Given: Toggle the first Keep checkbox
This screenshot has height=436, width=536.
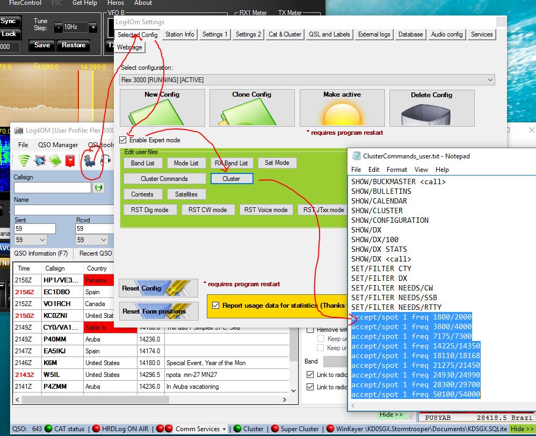Looking at the screenshot, I should pos(321,339).
